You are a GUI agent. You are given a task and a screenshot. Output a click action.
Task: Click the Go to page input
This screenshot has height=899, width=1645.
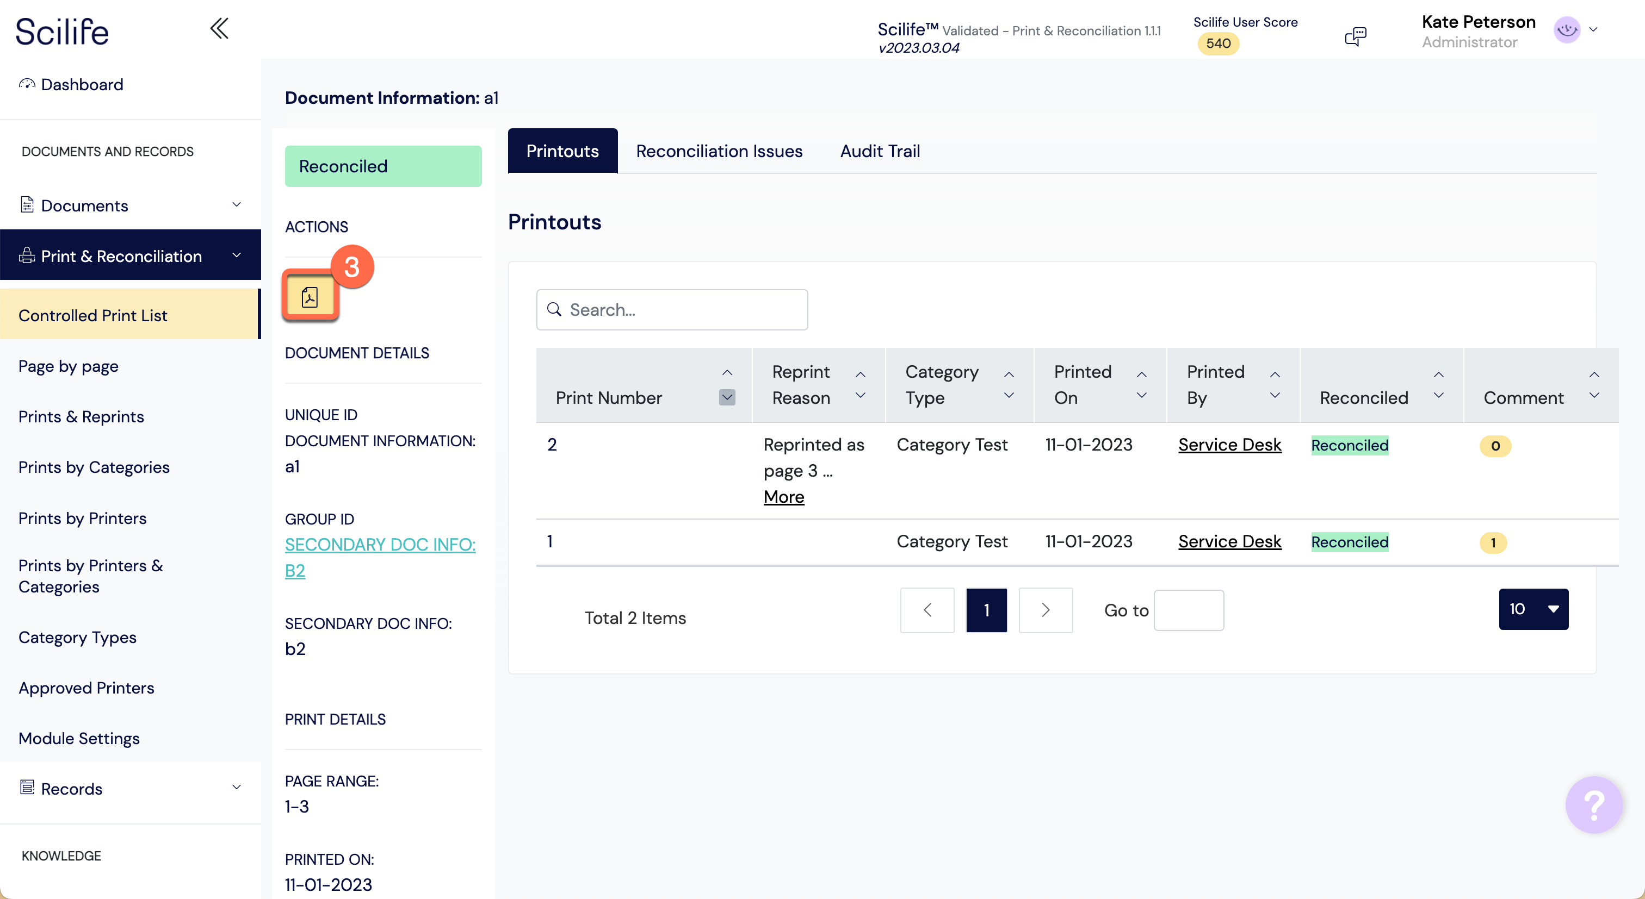(1189, 610)
